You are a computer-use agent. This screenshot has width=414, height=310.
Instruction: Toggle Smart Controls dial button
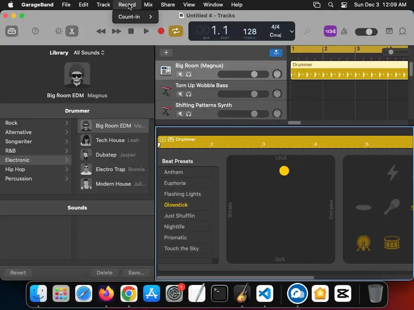[x=58, y=31]
